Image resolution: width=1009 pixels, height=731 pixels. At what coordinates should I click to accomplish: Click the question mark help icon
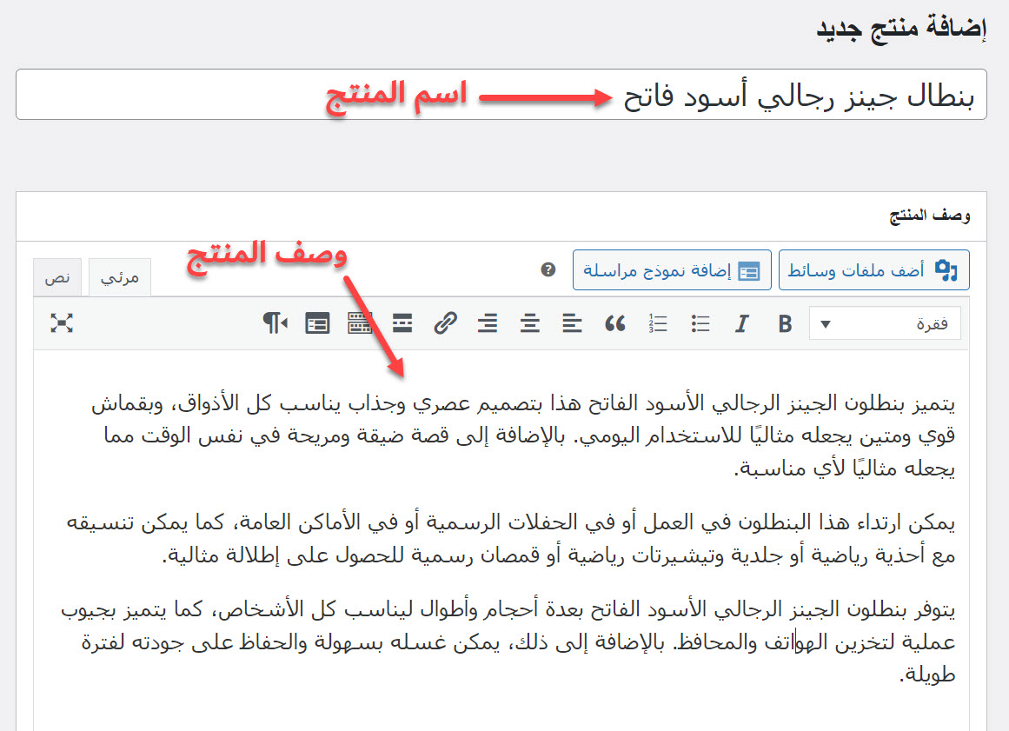click(x=548, y=270)
